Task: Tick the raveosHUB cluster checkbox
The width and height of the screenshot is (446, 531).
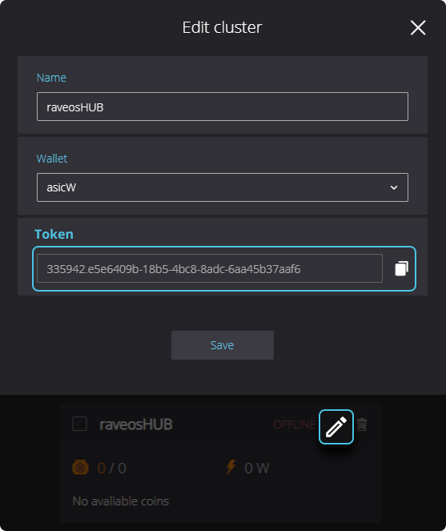Action: [x=79, y=424]
